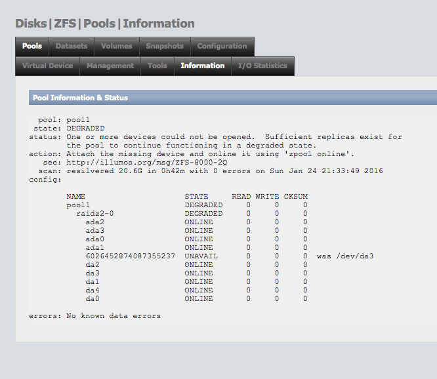The width and height of the screenshot is (437, 379).
Task: Select the Virtual Device sub-tab
Action: [48, 66]
